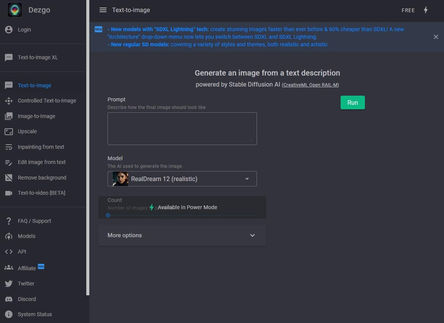Click the More options chevron arrow

click(252, 235)
